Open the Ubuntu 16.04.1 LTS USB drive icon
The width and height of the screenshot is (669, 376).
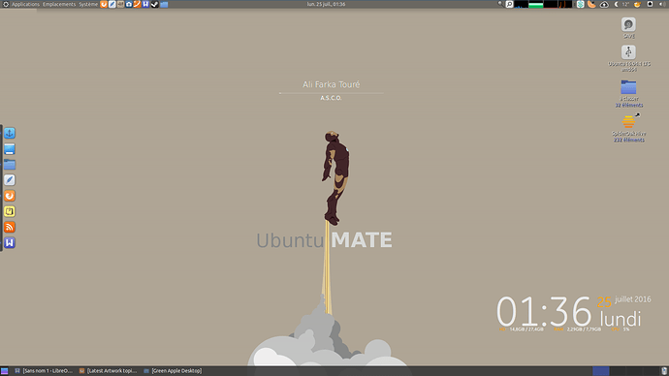click(x=628, y=52)
